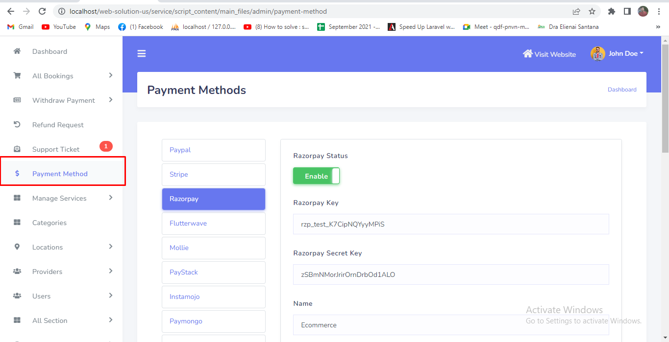The image size is (669, 342).
Task: Click the Visit Website home icon
Action: pyautogui.click(x=527, y=54)
